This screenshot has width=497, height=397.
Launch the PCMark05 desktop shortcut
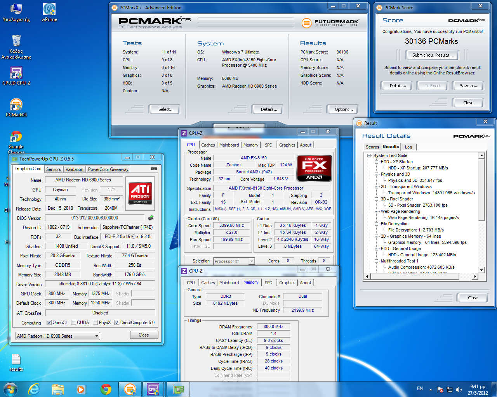coord(16,107)
